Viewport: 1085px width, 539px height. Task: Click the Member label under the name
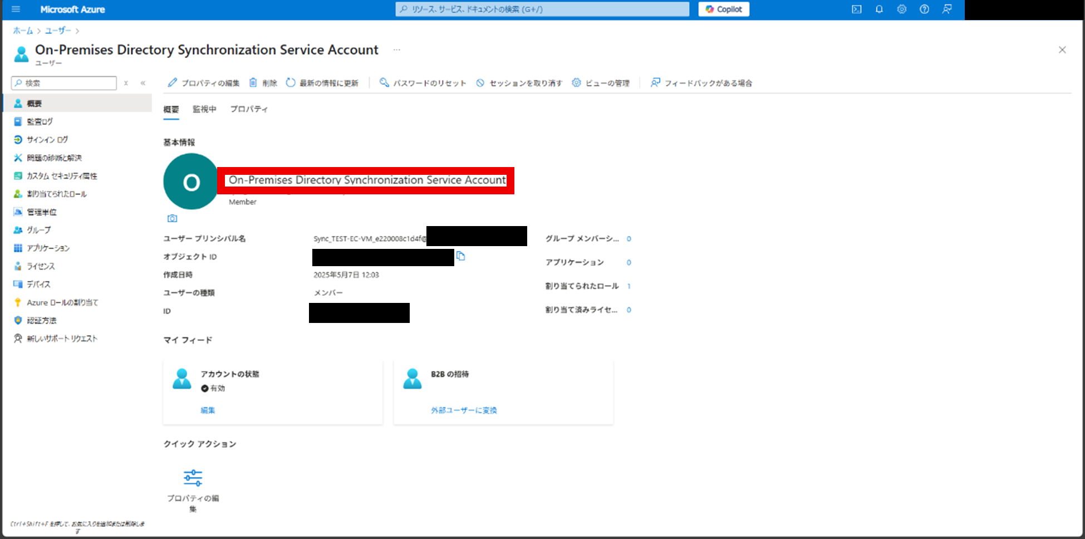(x=243, y=202)
